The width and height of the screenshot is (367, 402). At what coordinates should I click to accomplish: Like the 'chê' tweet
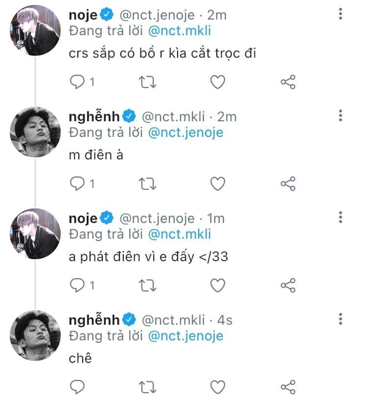click(x=217, y=387)
